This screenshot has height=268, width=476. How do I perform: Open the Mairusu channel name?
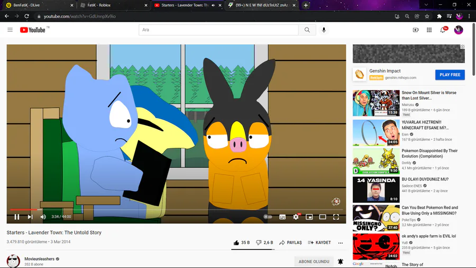[408, 104]
